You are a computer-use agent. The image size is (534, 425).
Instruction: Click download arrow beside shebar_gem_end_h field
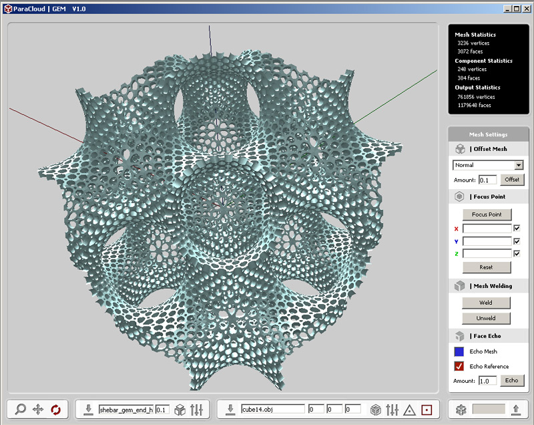(x=89, y=409)
